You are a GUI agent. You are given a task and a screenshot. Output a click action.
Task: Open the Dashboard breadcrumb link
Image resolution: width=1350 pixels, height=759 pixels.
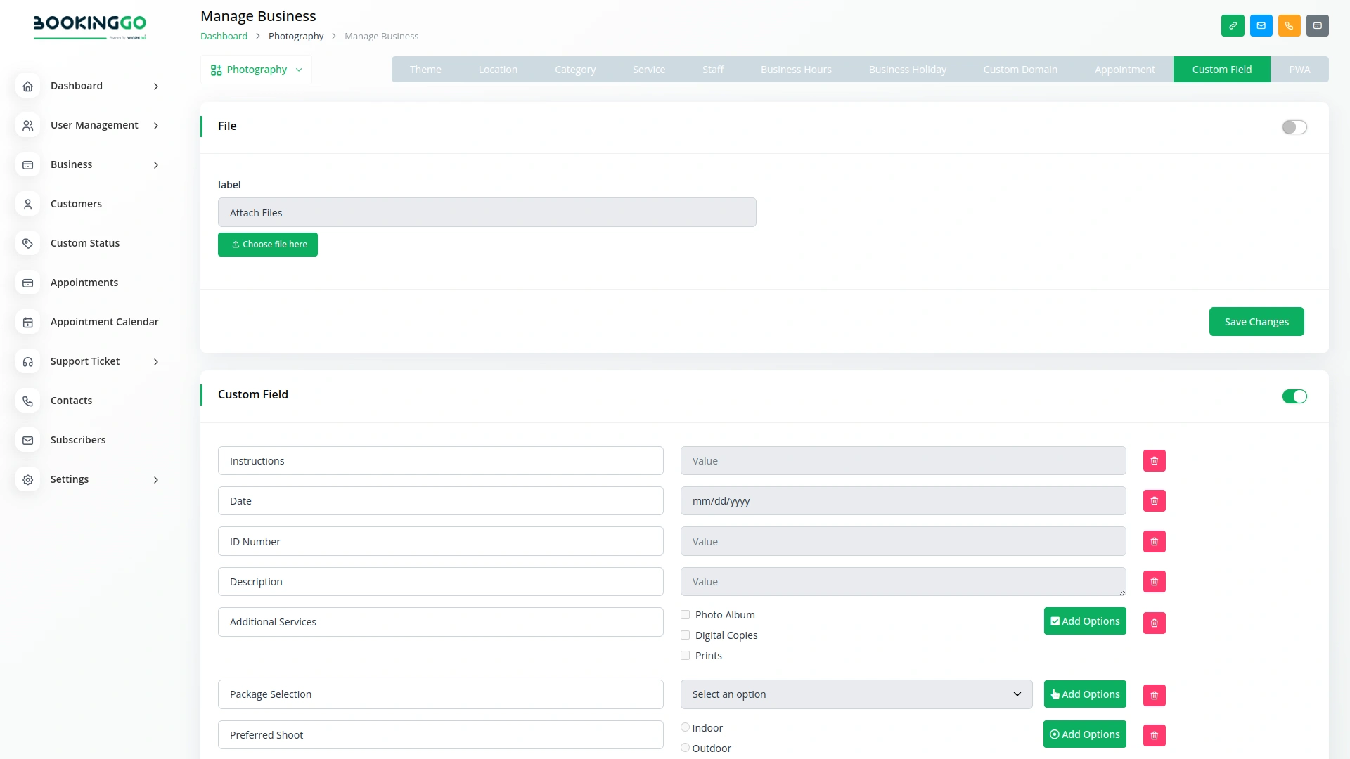click(224, 36)
